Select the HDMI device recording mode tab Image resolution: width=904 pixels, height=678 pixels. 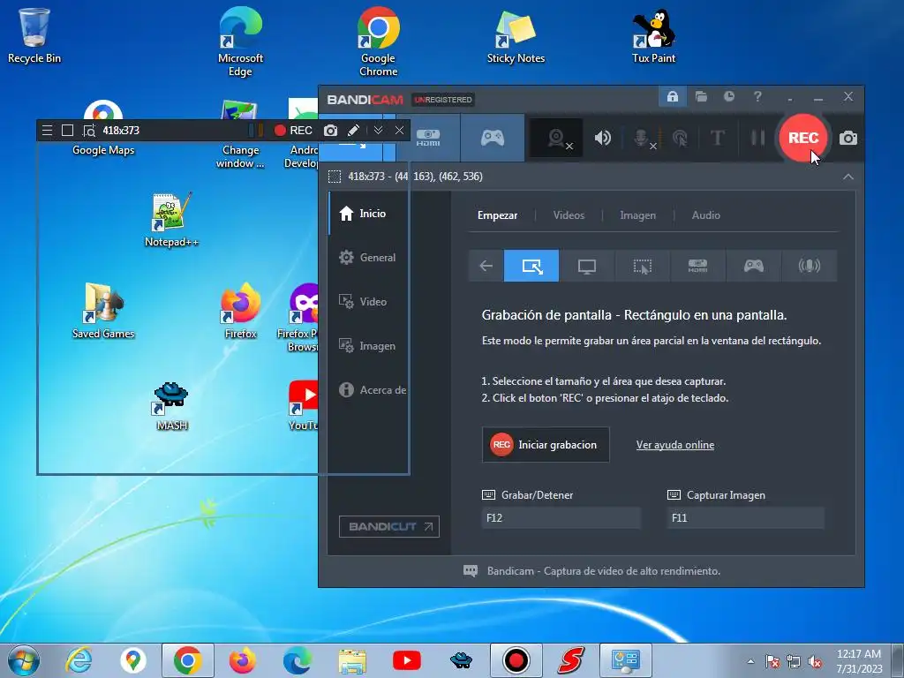coord(428,137)
